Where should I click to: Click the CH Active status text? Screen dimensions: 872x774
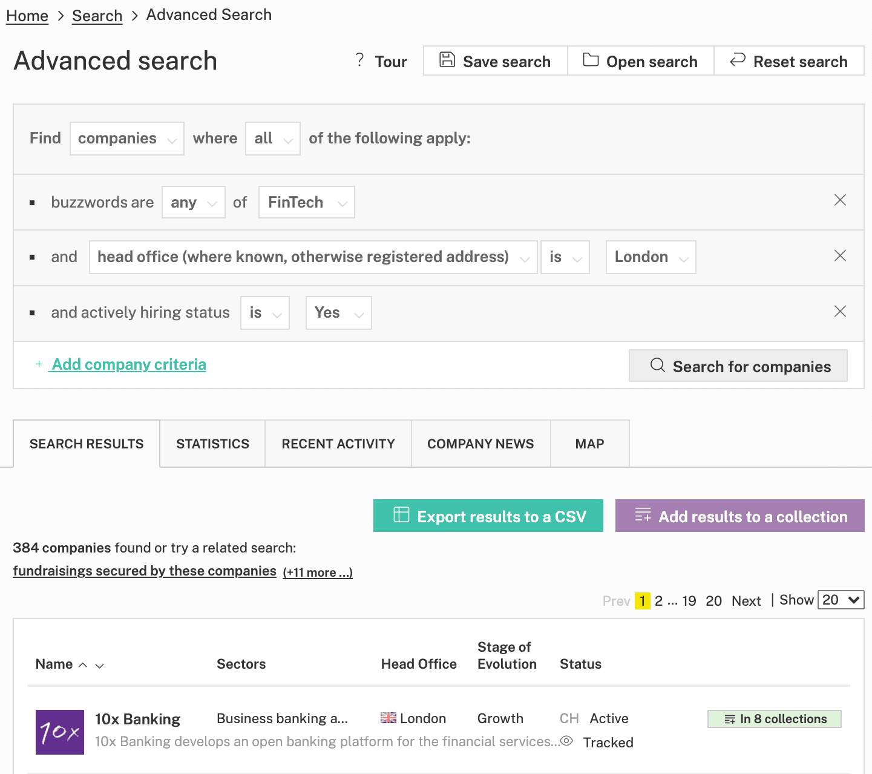click(594, 718)
